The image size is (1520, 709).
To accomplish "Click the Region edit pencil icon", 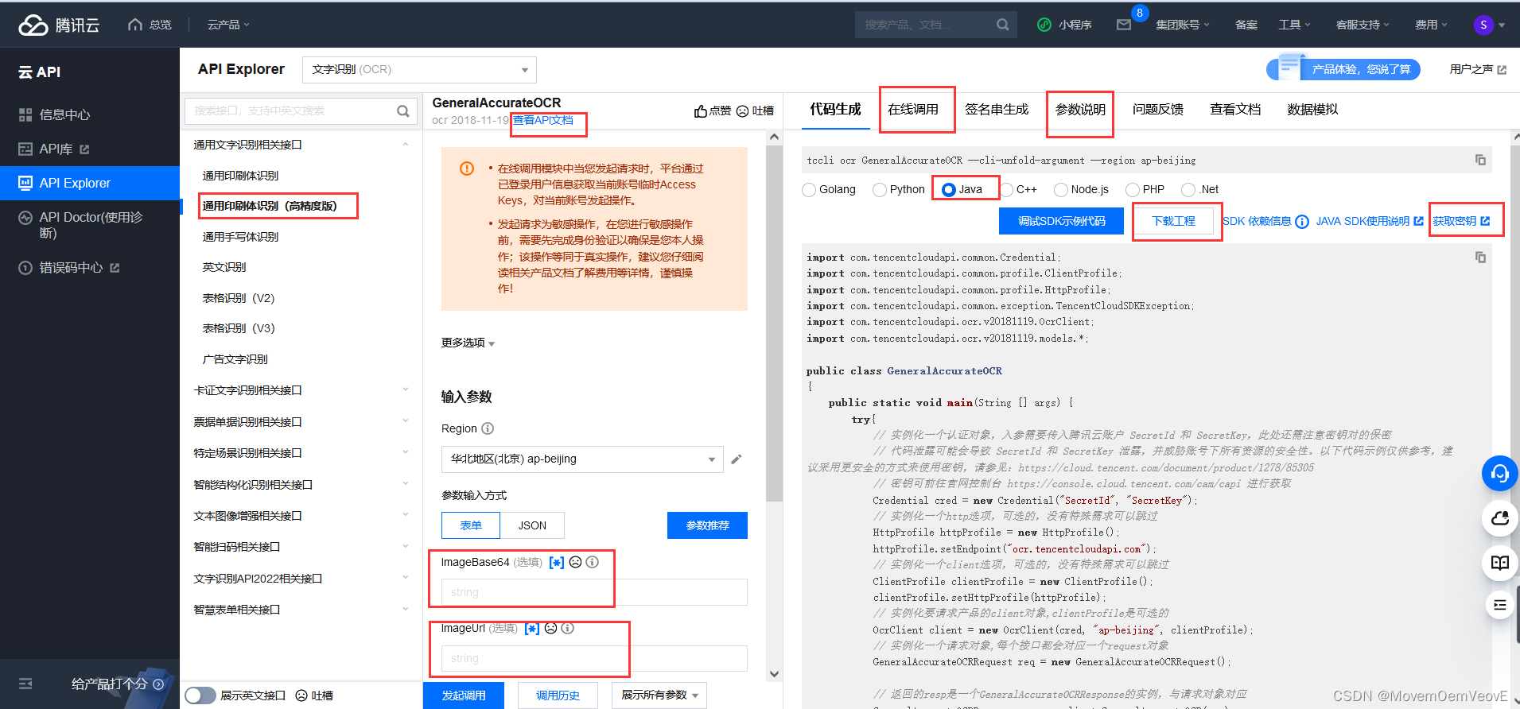I will 737,459.
